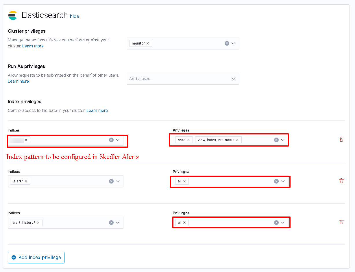Image resolution: width=355 pixels, height=272 pixels.
Task: Expand the first Indices dropdown
Action: 118,140
